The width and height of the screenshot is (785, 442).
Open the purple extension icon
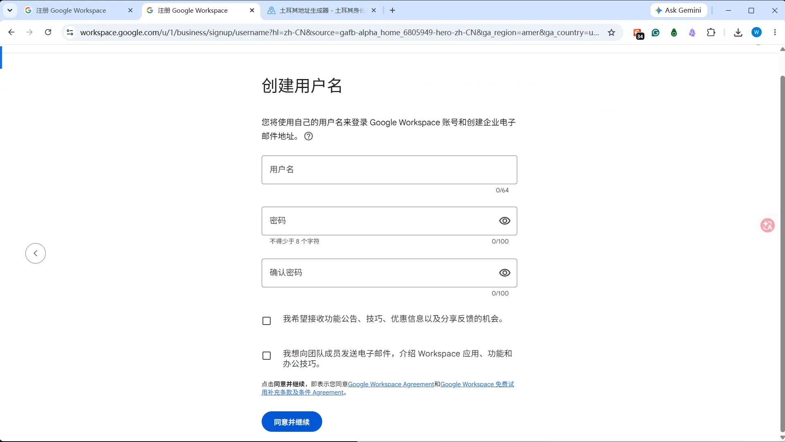point(692,32)
